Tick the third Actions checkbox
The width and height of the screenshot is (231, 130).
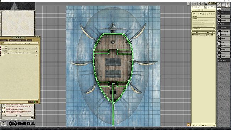[x=214, y=25]
